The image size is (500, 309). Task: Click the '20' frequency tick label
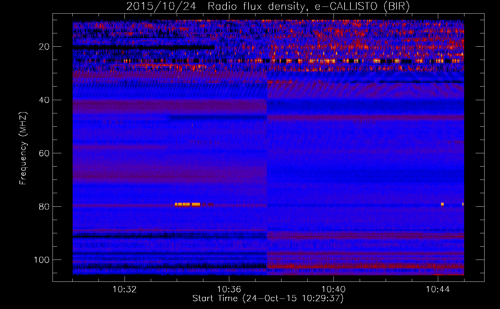[x=44, y=47]
